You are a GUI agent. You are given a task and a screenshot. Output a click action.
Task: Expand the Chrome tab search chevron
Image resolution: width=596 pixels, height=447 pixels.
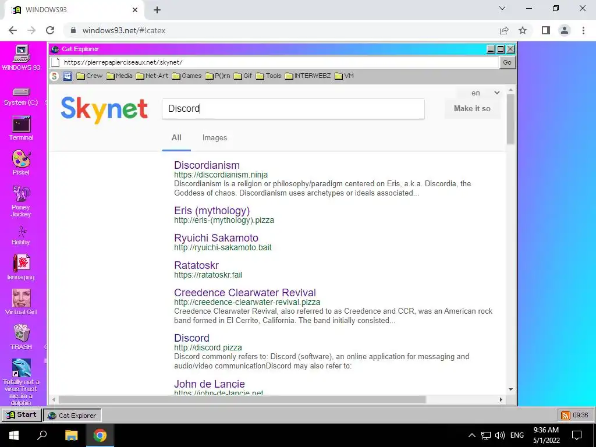click(x=502, y=8)
